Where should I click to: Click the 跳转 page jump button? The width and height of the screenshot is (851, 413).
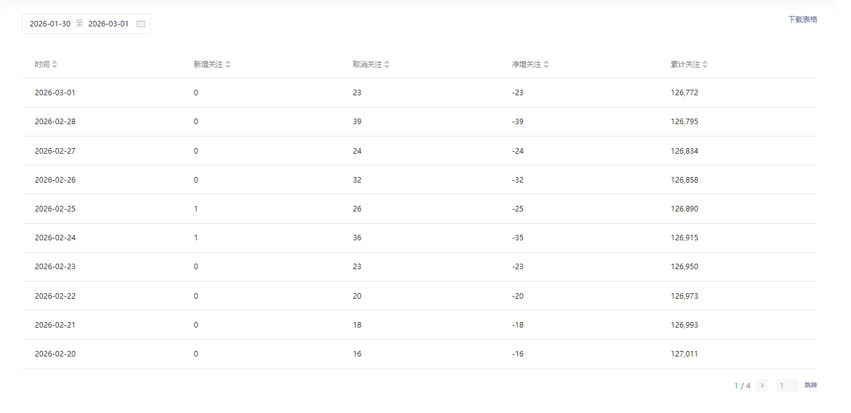tap(811, 385)
